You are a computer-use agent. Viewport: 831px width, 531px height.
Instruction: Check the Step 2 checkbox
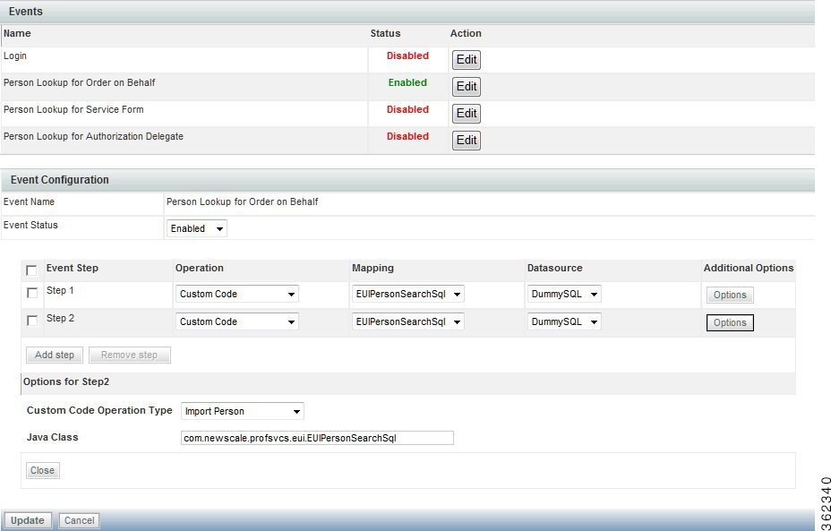coord(32,320)
